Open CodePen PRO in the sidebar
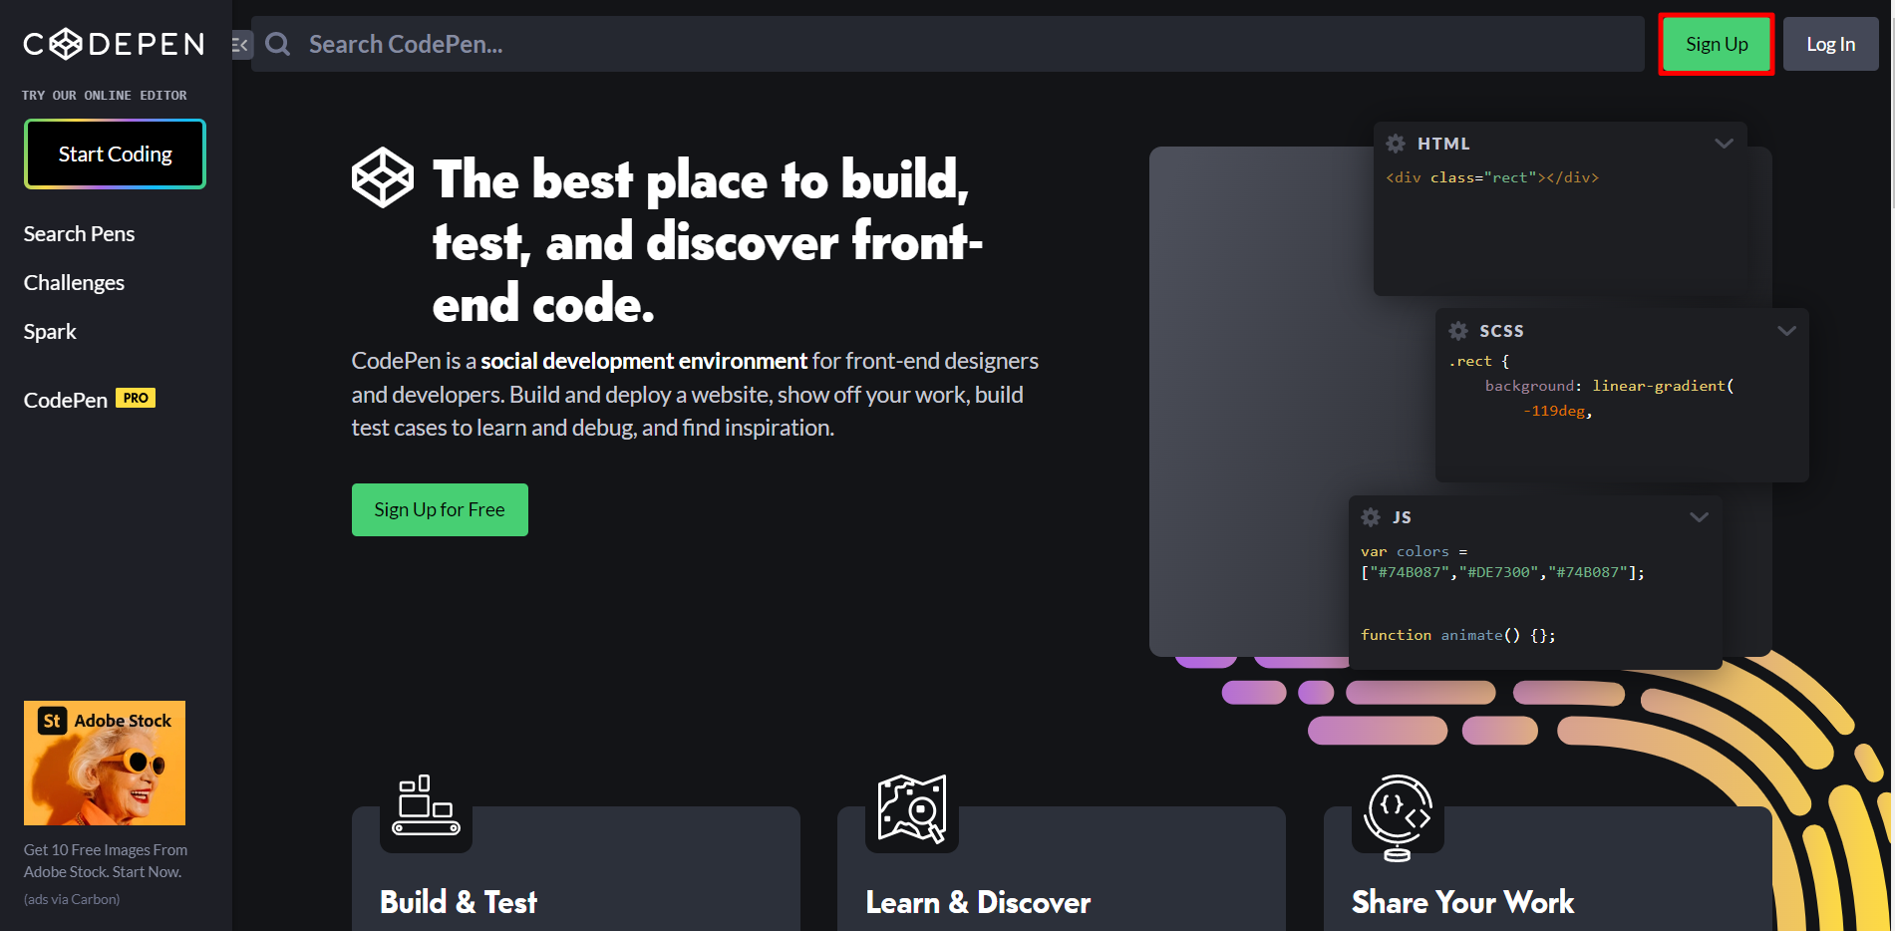1895x931 pixels. pyautogui.click(x=90, y=400)
